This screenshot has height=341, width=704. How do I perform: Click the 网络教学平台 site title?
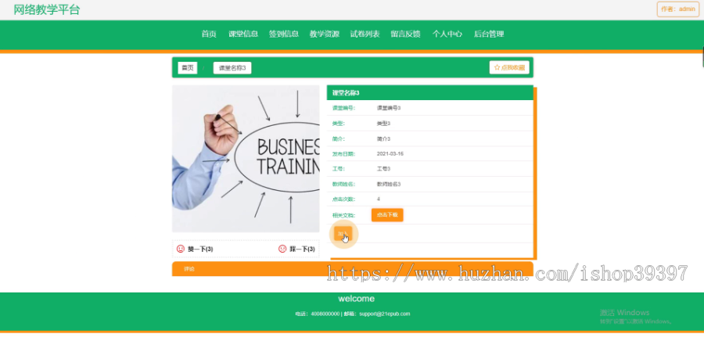click(x=47, y=9)
